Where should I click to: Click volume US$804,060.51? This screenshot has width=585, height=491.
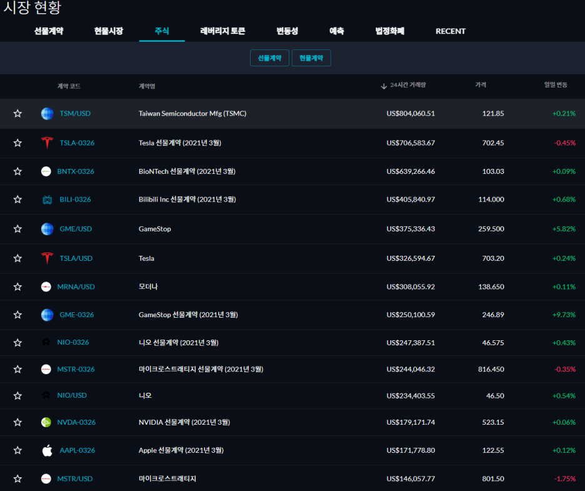point(411,113)
